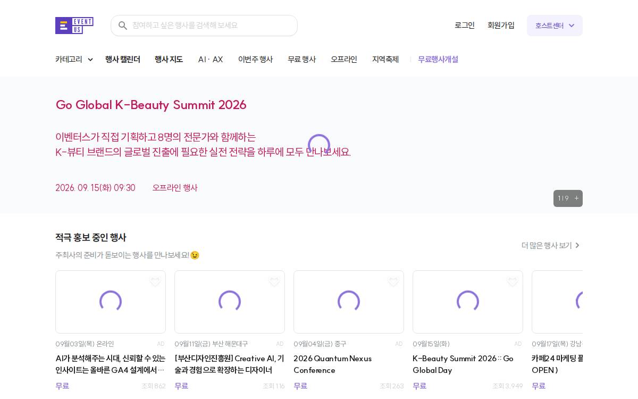Open the 행사 캘린더 menu item
Image resolution: width=638 pixels, height=399 pixels.
123,60
